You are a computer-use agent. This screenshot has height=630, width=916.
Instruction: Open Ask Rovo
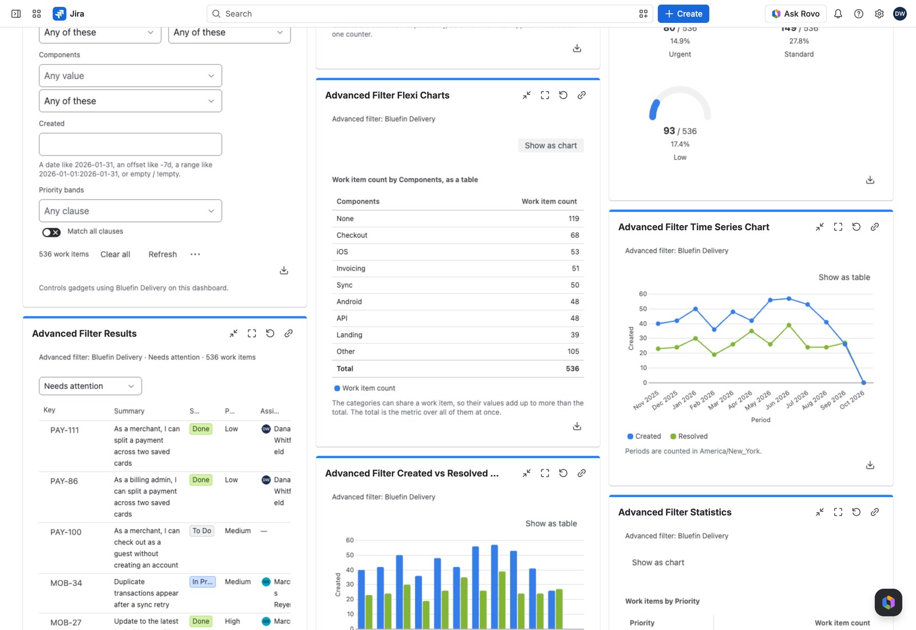click(x=796, y=14)
